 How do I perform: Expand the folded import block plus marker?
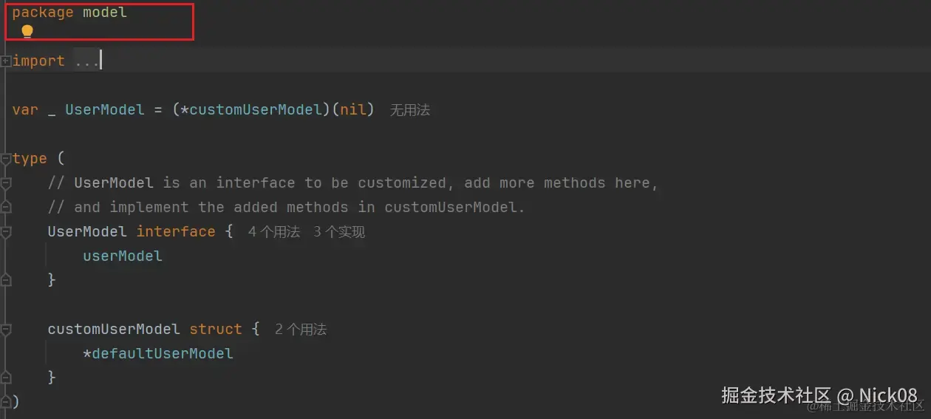pos(6,61)
